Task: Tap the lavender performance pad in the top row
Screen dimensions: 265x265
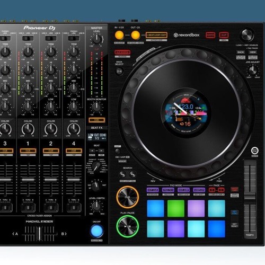Action: 196,208
